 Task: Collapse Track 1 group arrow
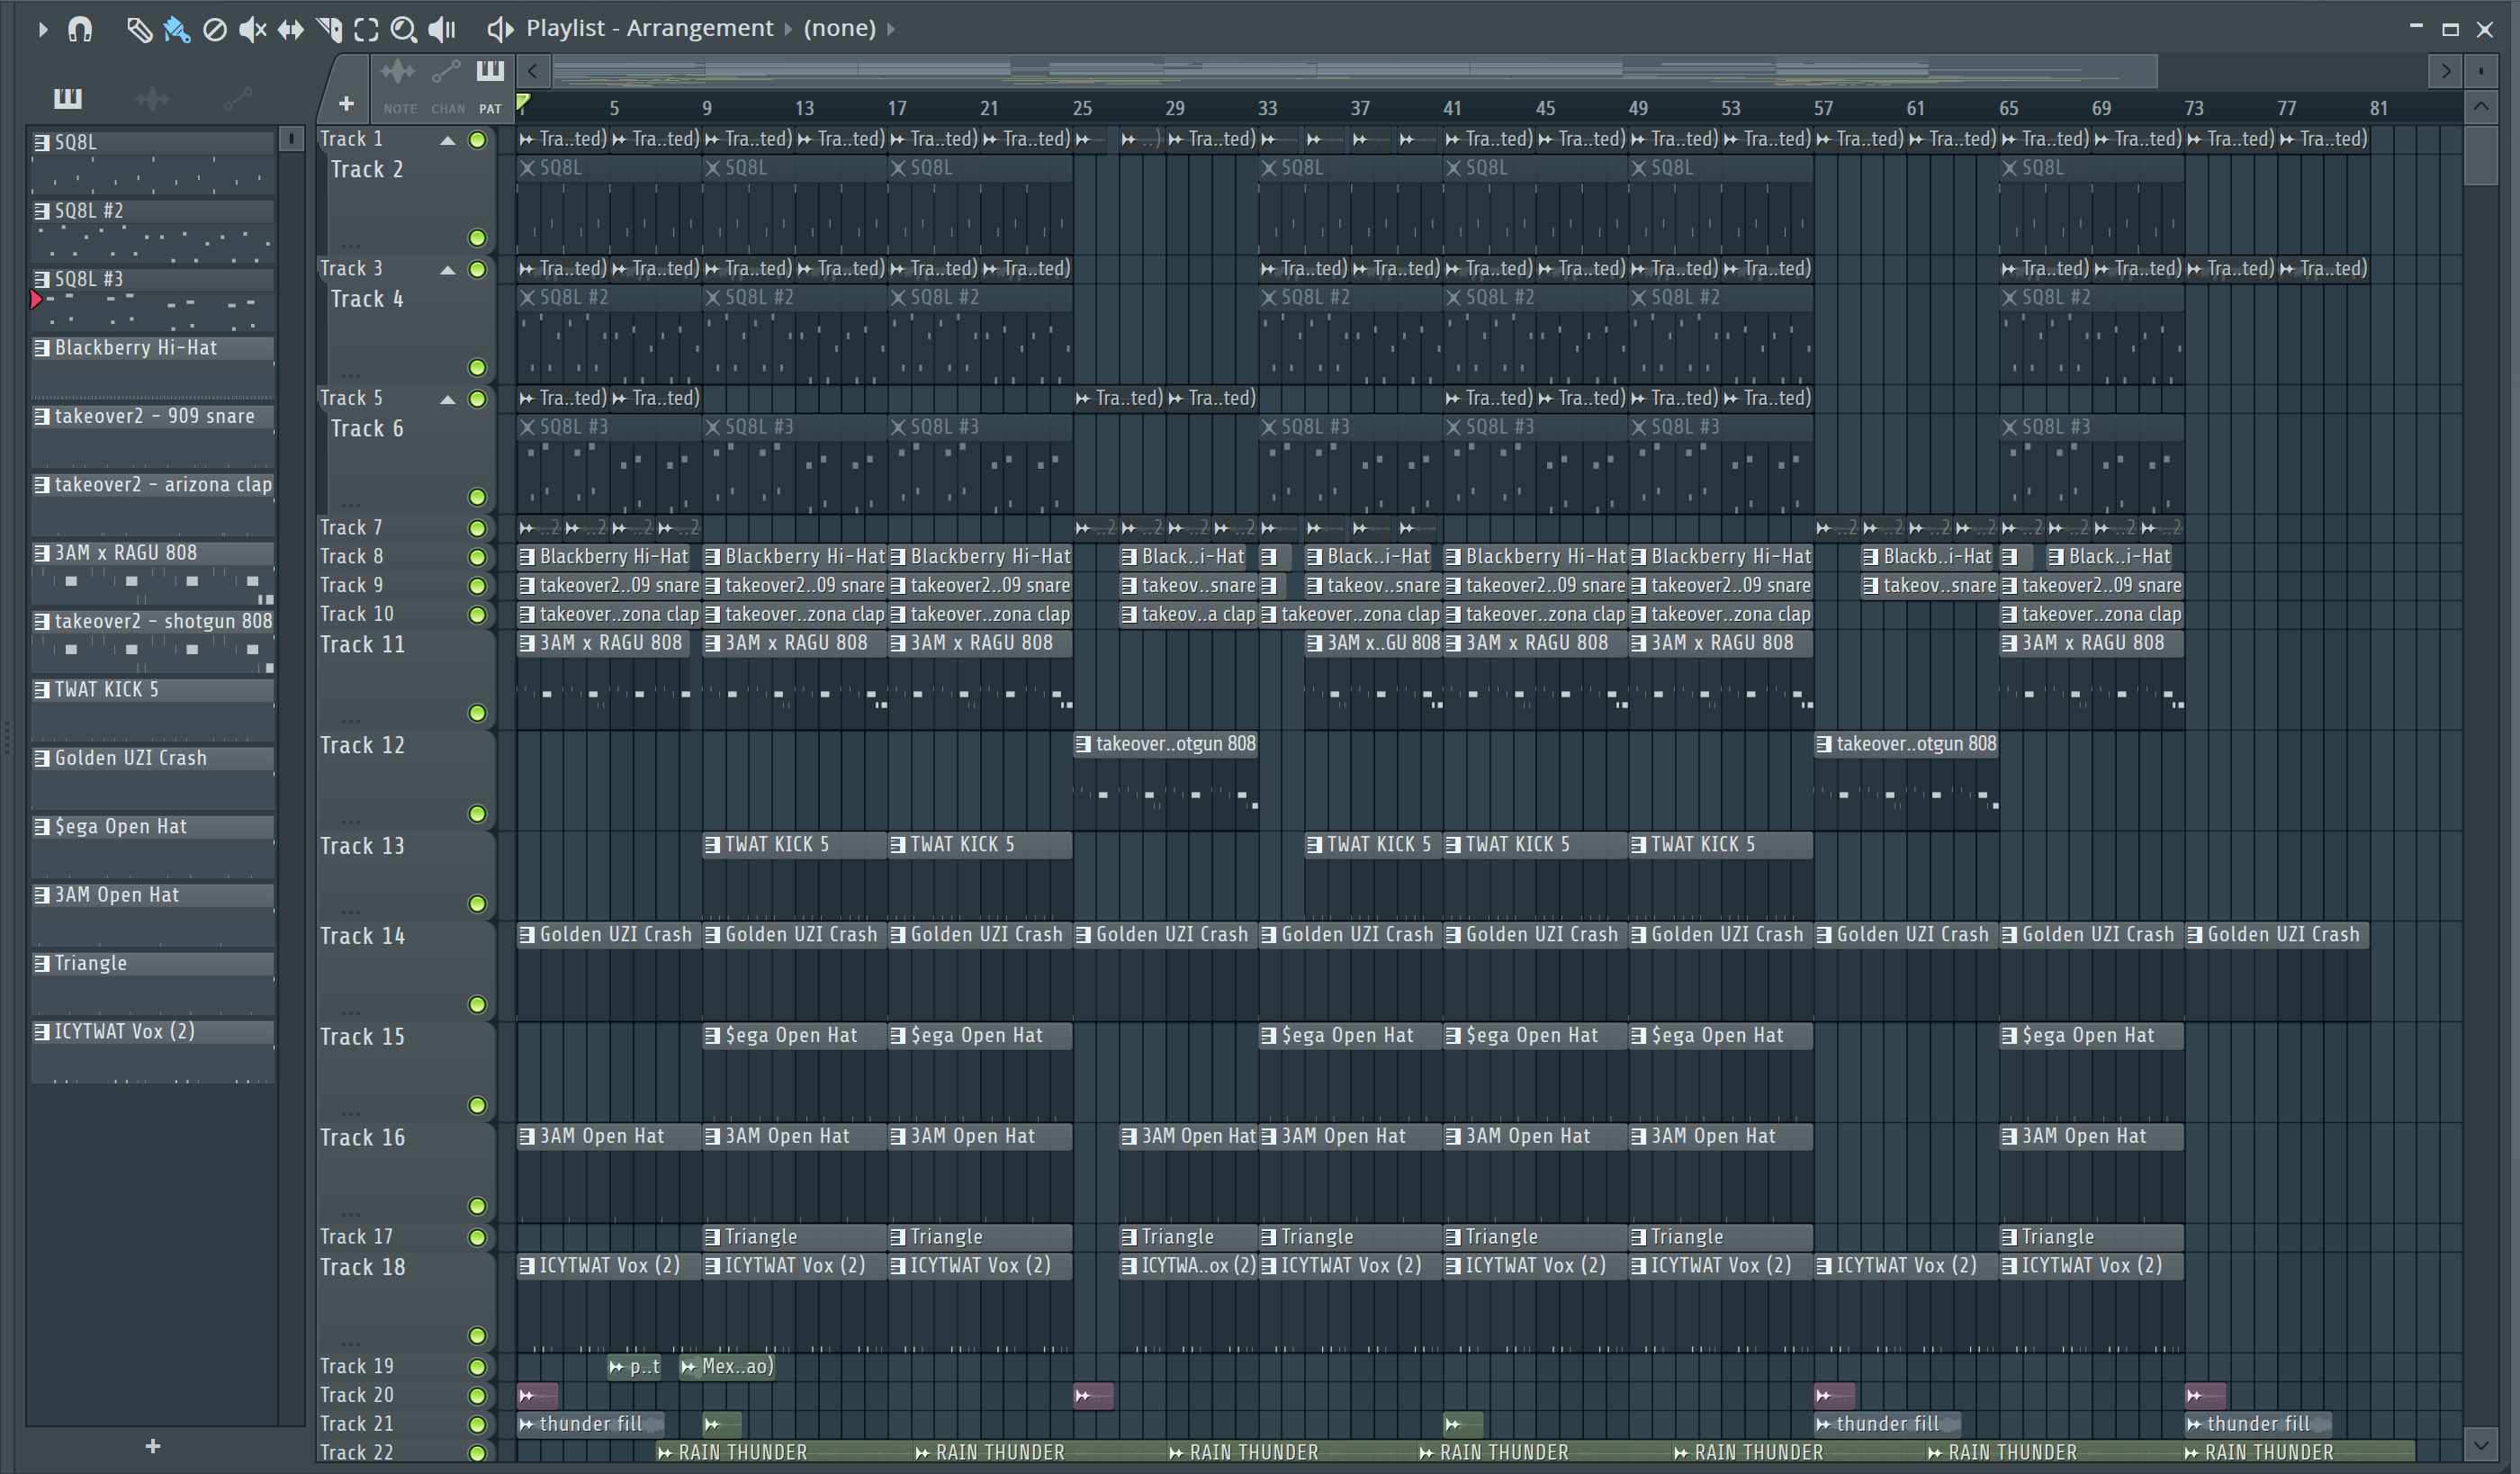pyautogui.click(x=448, y=140)
